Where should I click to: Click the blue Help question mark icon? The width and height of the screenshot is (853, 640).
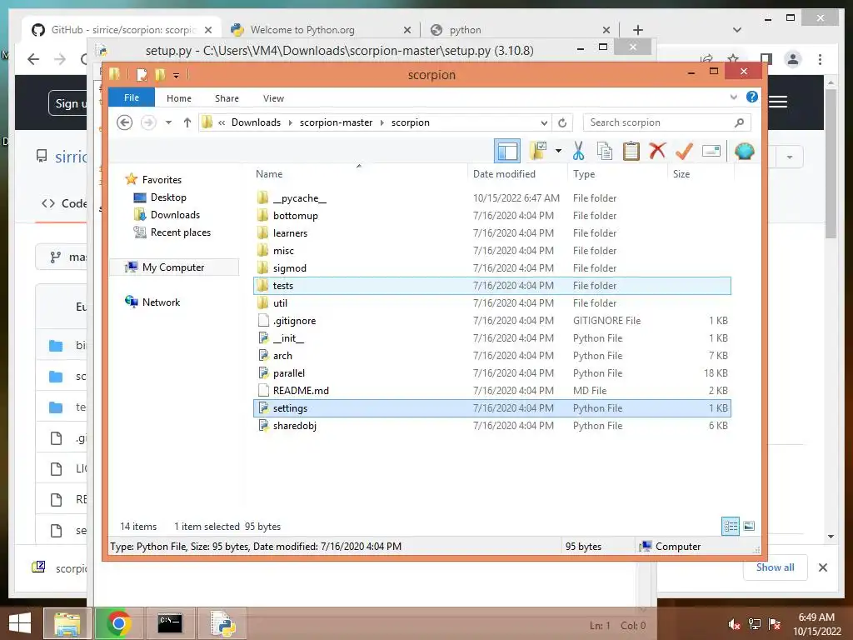(x=752, y=97)
